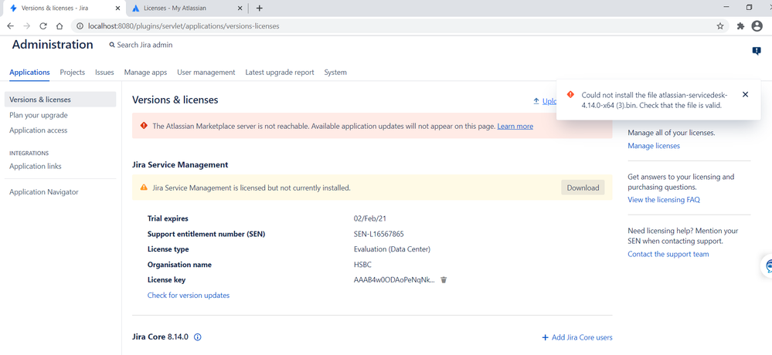Click the browser back arrow
Screen dimensions: 772x355
click(x=10, y=26)
